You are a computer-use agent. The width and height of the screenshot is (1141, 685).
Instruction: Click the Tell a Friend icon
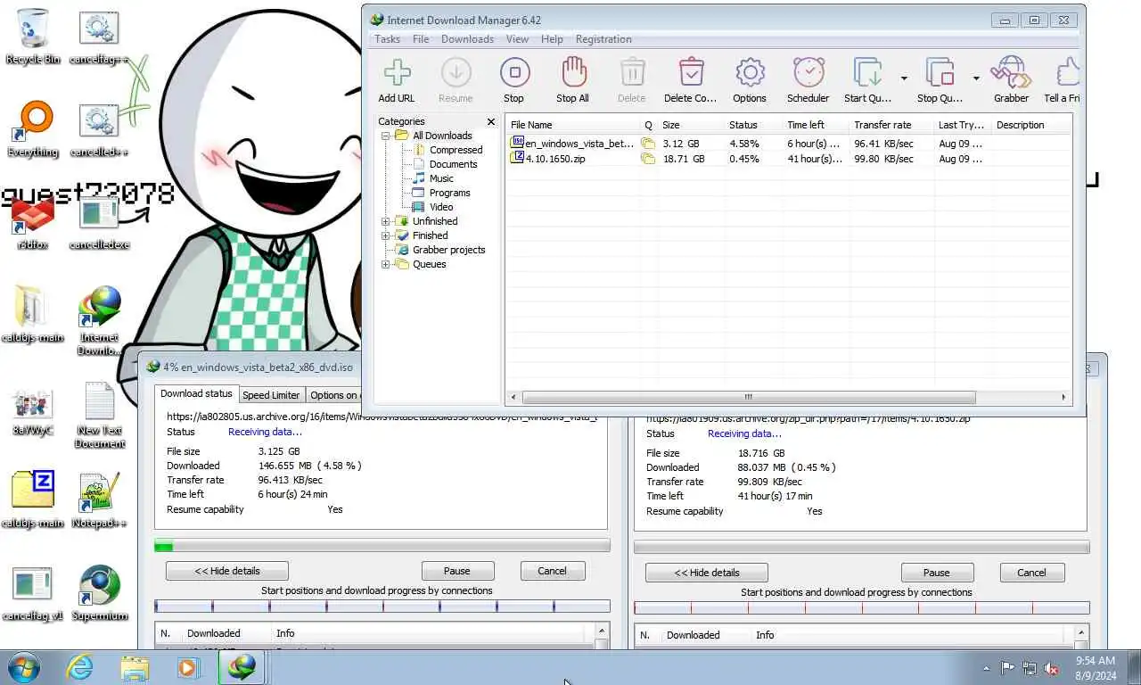[x=1063, y=79]
